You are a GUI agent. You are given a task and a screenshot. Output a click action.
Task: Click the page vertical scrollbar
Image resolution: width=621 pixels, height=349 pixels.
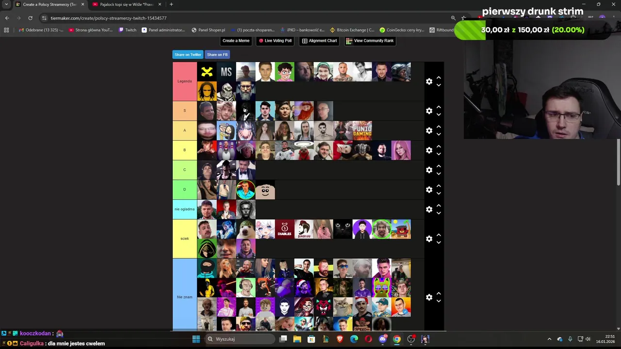619,162
